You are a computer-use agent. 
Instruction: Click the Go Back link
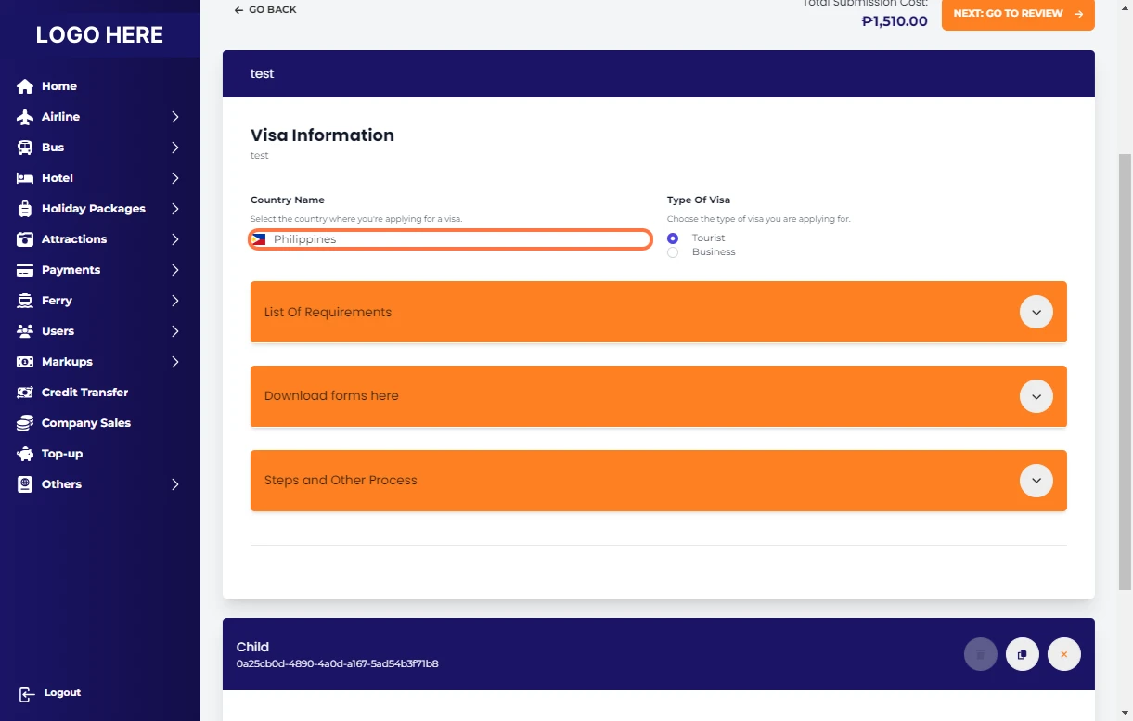(265, 10)
